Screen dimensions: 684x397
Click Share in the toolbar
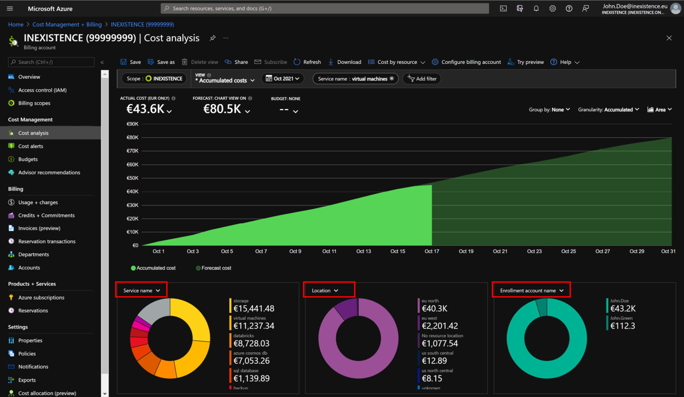pos(236,62)
